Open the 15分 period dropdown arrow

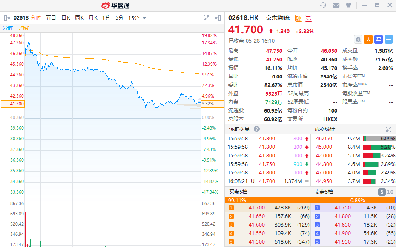click(144, 18)
